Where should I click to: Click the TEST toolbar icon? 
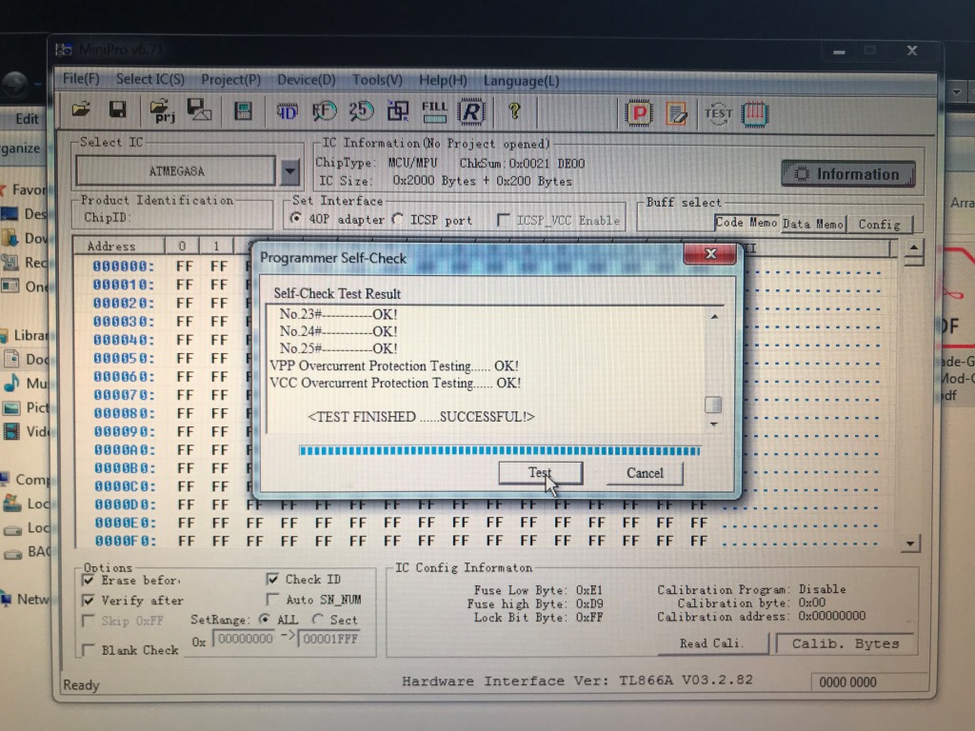pos(718,113)
